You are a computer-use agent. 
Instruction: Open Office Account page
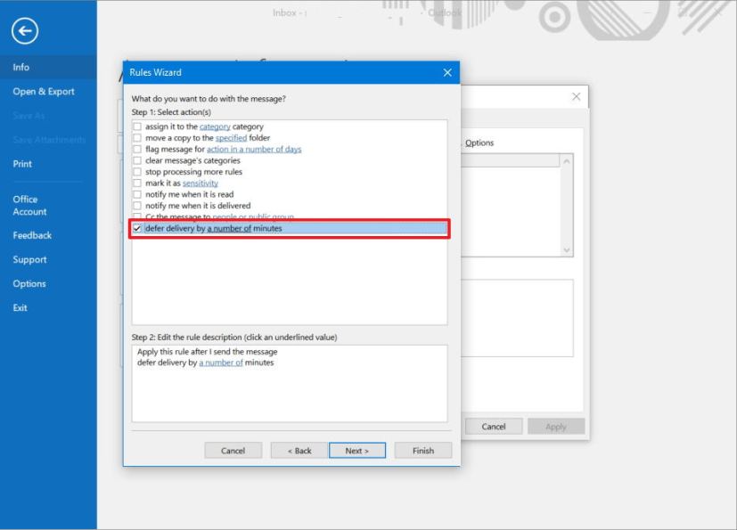[29, 206]
